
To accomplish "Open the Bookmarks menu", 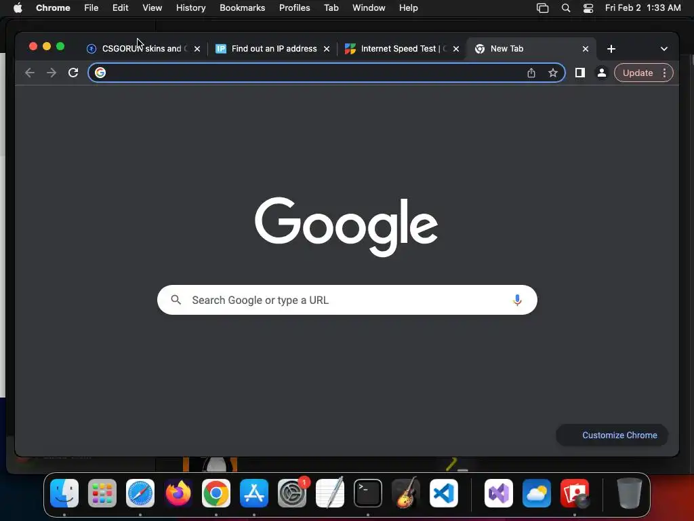I will [242, 8].
